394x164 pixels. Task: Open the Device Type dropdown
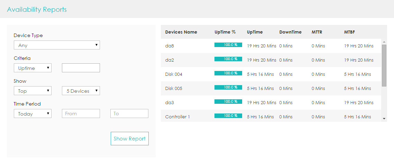click(57, 45)
